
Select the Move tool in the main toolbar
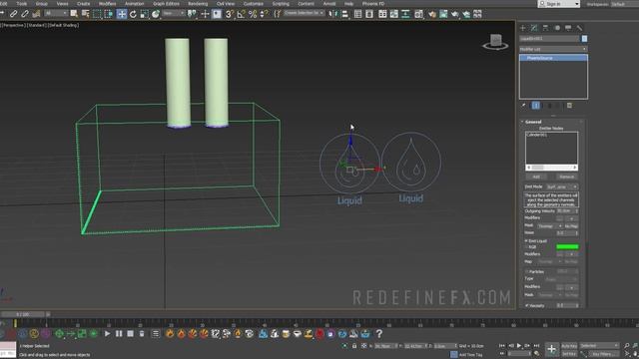(x=122, y=14)
